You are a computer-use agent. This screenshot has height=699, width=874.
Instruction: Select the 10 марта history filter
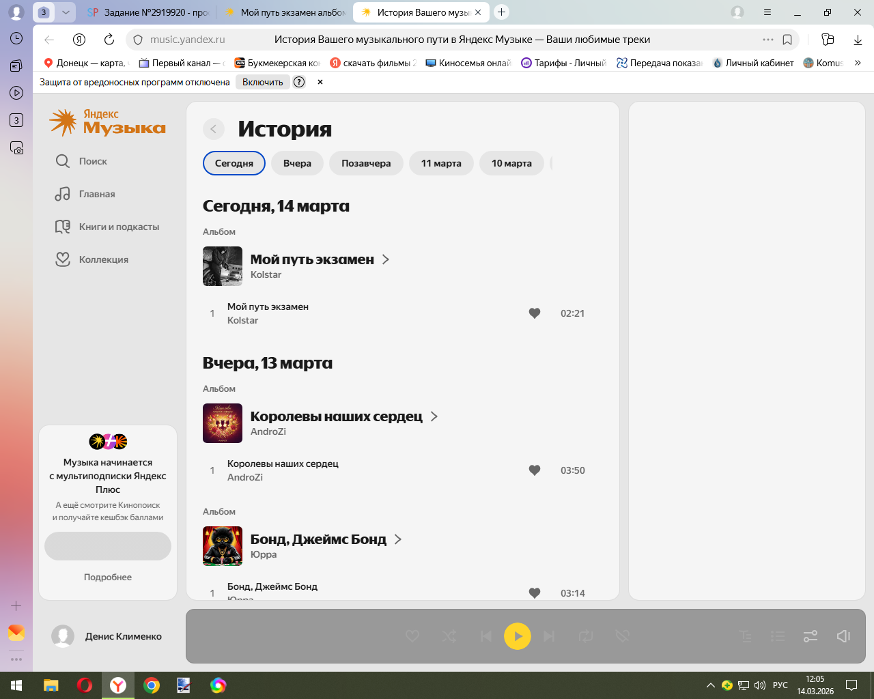511,163
